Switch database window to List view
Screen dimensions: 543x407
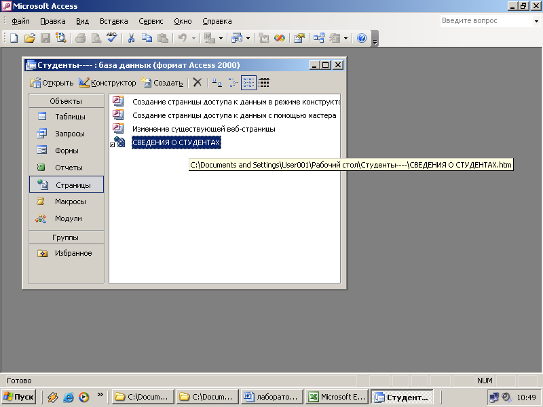point(248,82)
